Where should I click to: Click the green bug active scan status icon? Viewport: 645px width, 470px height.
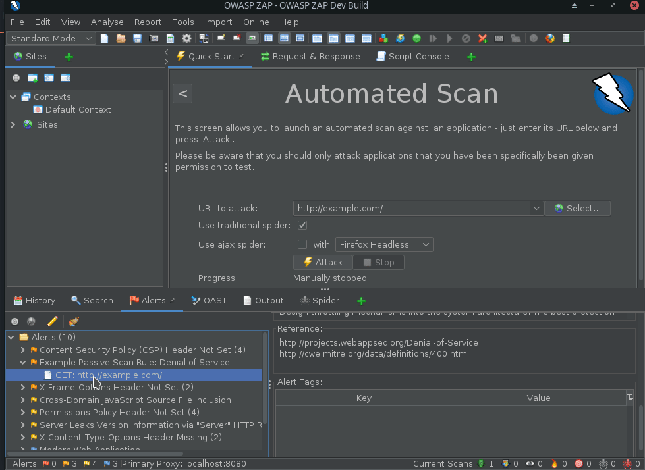481,464
